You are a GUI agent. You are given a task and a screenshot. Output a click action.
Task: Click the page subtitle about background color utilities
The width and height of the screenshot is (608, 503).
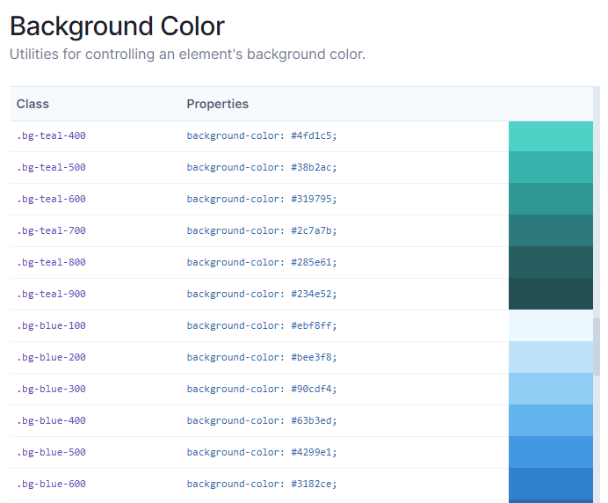[x=187, y=55]
